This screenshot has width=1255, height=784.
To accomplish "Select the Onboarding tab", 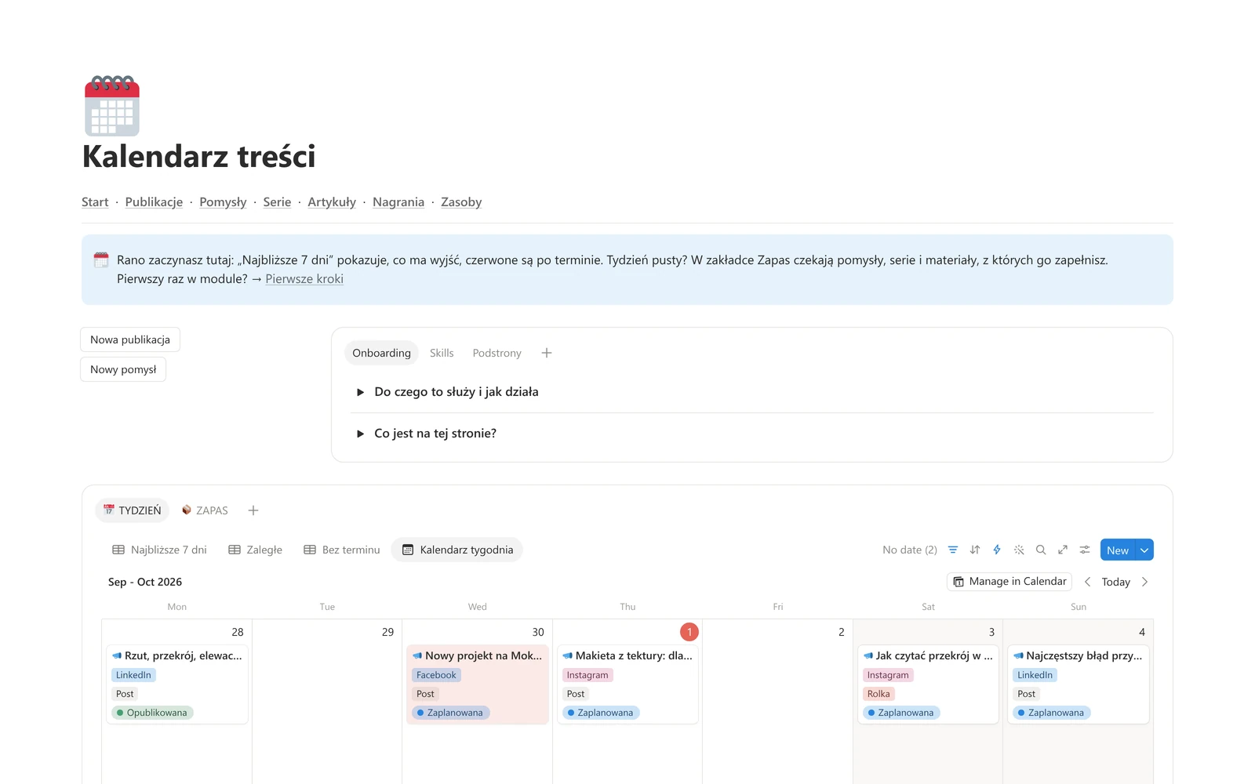I will pos(381,353).
